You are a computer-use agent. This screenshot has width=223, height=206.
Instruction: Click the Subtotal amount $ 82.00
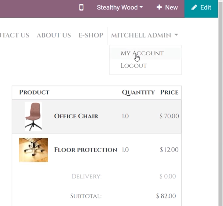(166, 196)
